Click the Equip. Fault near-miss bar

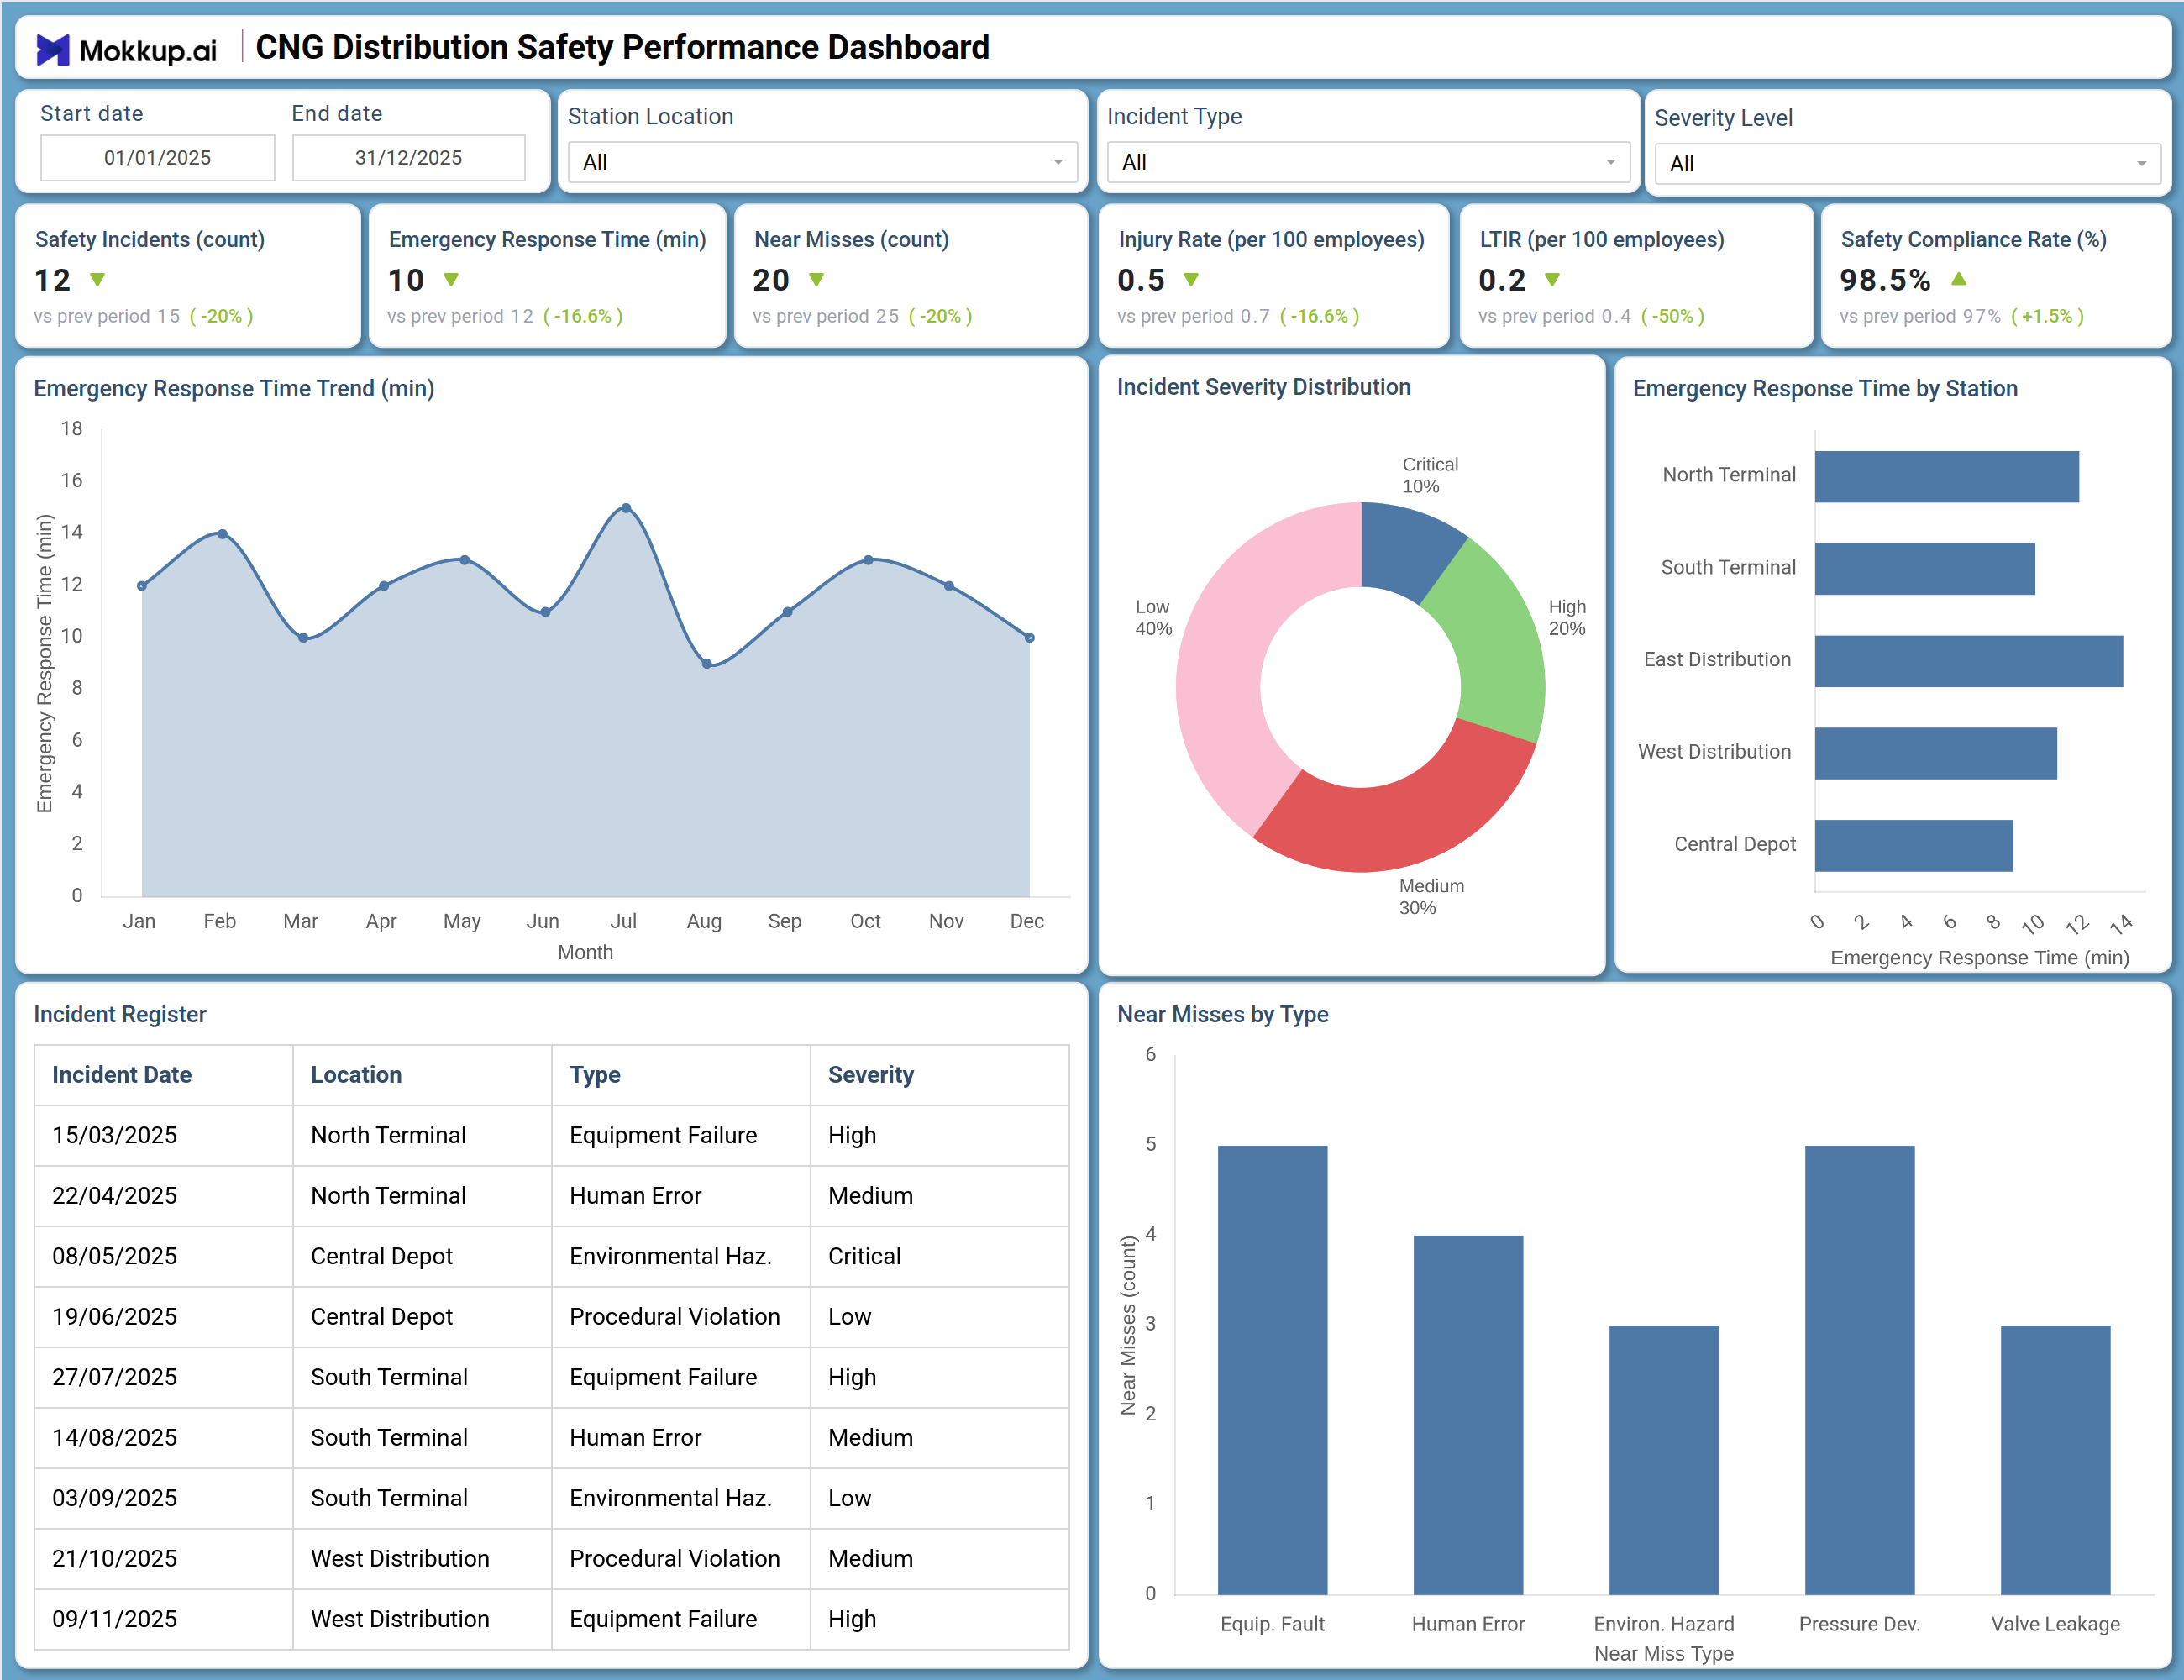pos(1272,1370)
